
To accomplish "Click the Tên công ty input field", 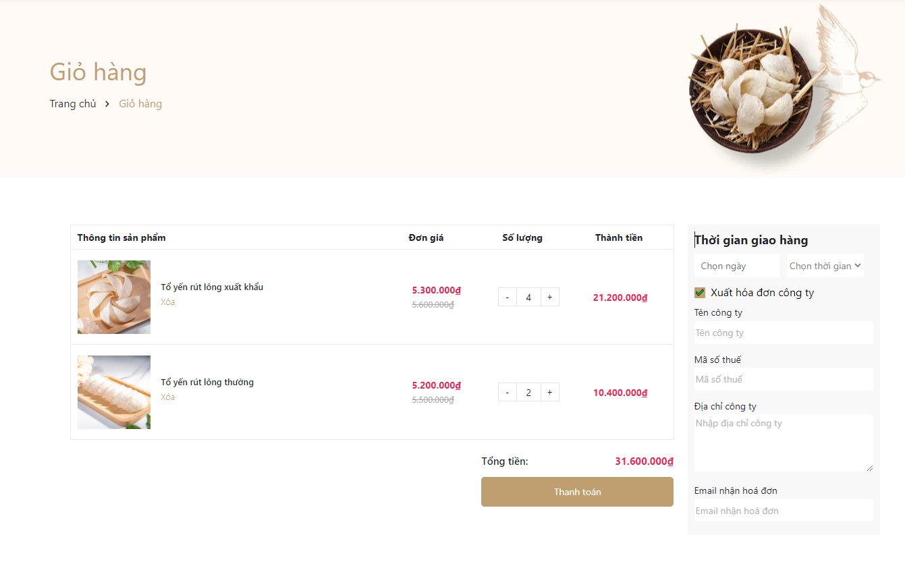I will pos(783,333).
